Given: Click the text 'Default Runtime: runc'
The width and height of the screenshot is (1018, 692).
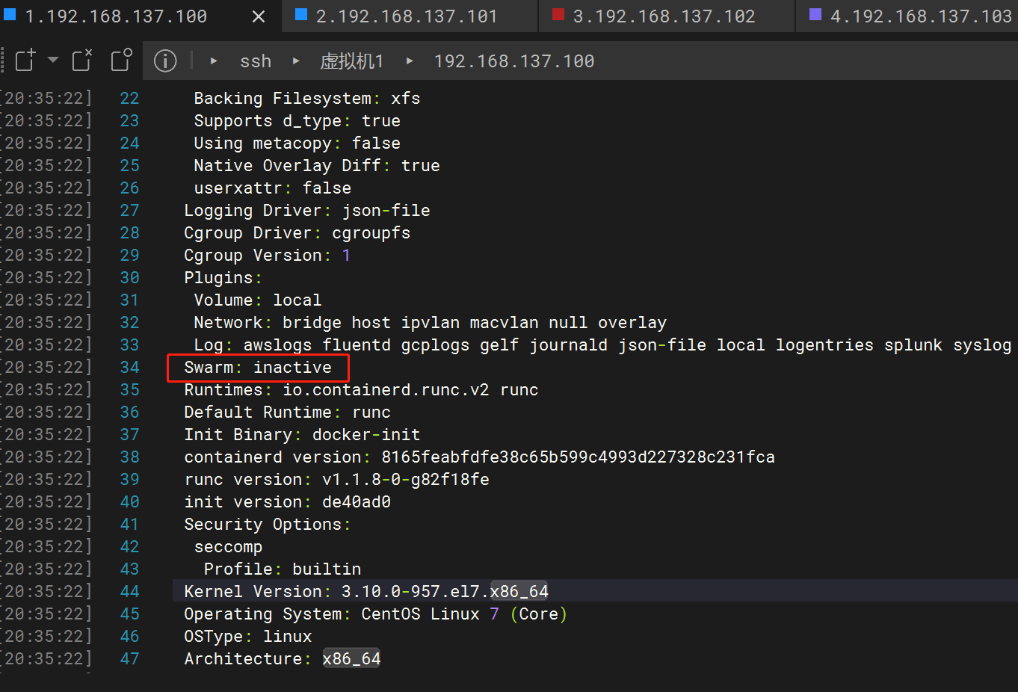Looking at the screenshot, I should (288, 412).
